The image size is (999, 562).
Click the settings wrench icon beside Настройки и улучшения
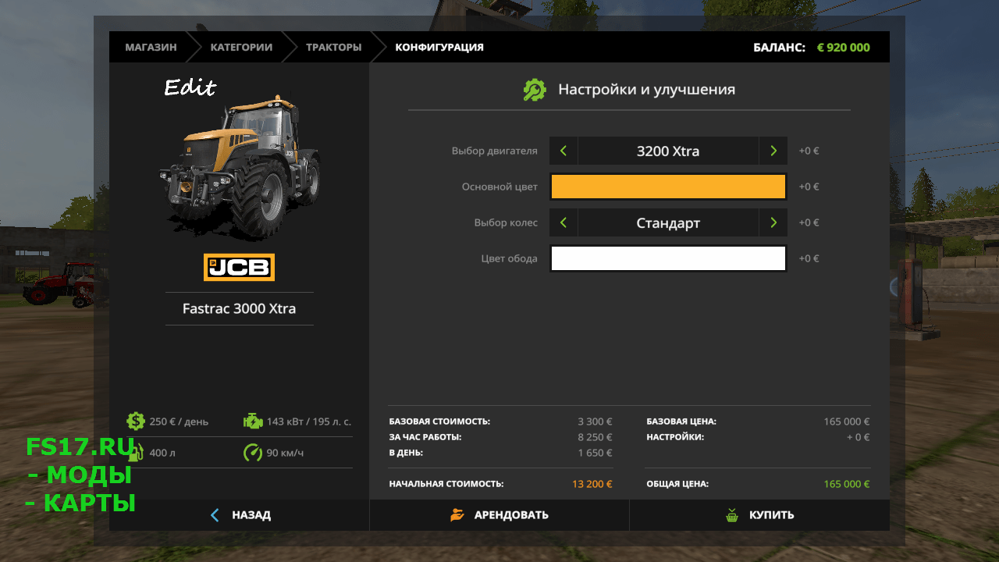pyautogui.click(x=535, y=89)
